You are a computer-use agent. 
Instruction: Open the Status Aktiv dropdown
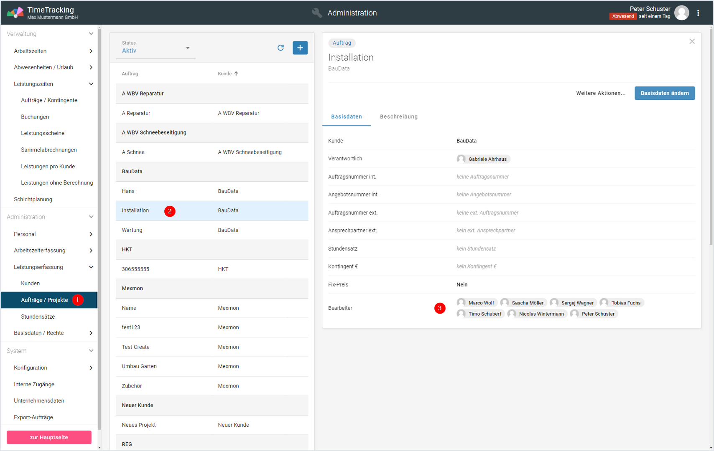156,48
